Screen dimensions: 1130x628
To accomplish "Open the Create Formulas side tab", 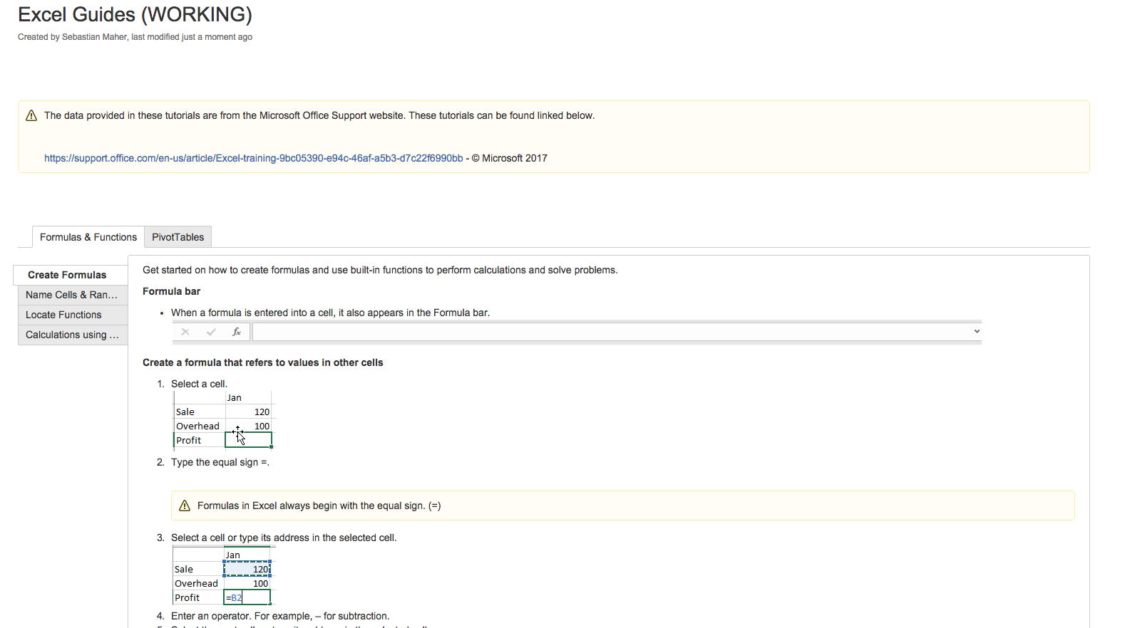I will (x=71, y=275).
